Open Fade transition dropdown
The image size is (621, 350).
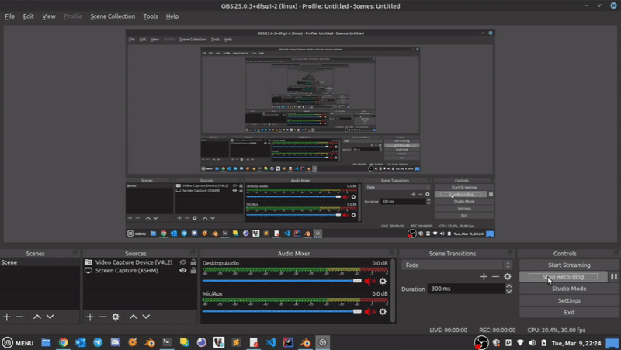(x=456, y=265)
